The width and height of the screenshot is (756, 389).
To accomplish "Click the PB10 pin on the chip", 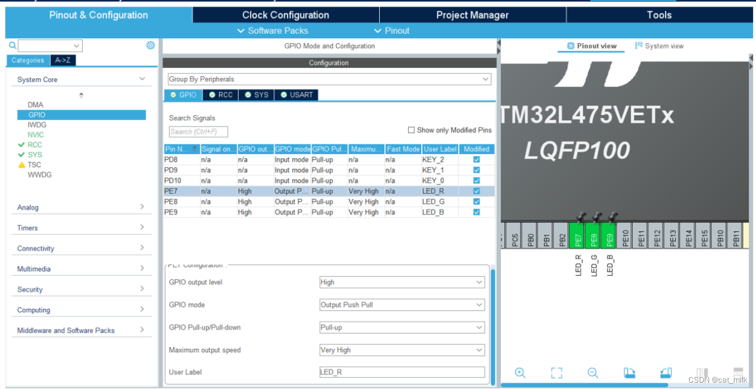I will [719, 237].
